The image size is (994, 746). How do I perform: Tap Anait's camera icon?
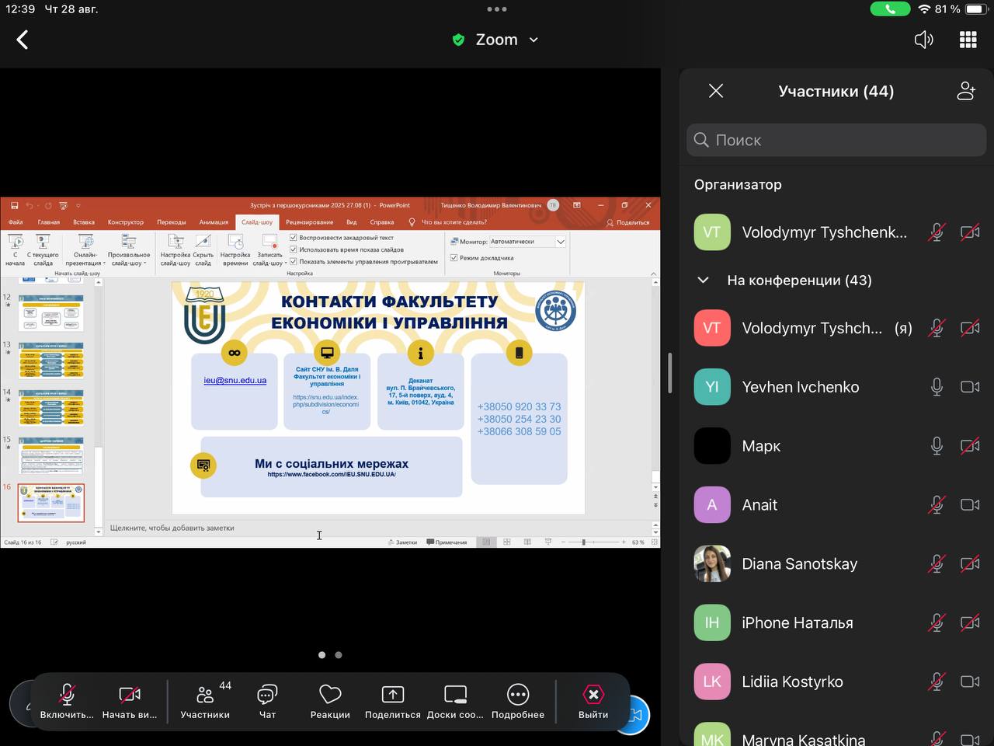click(x=970, y=505)
